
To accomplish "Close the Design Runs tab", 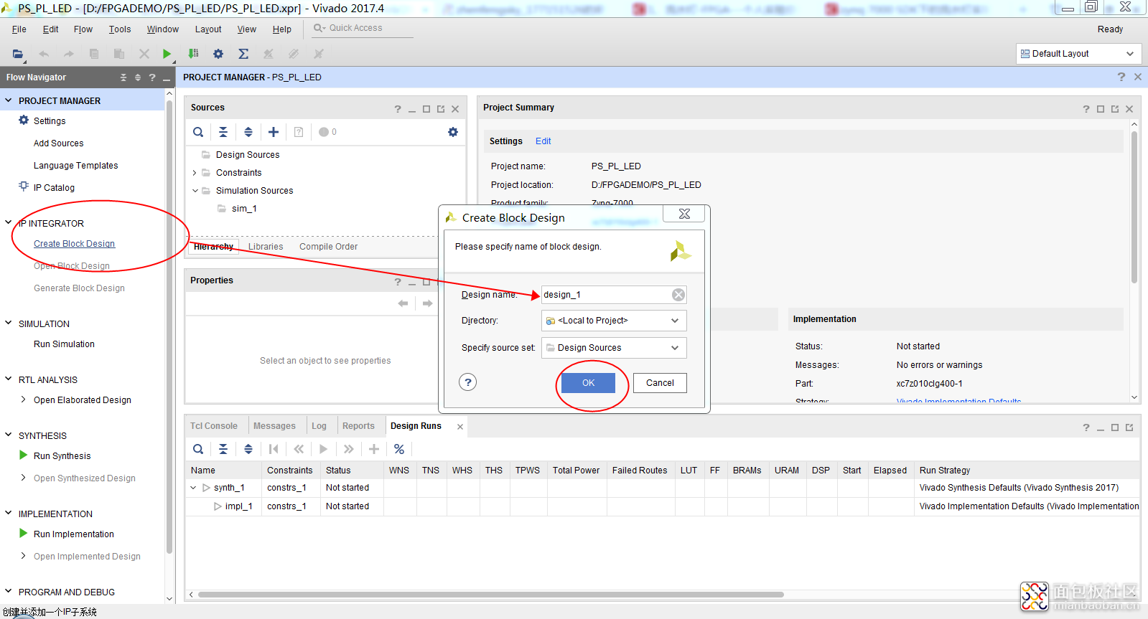I will (x=460, y=427).
